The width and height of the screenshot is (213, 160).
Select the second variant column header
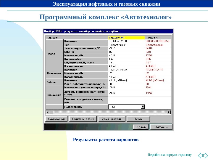[x=158, y=38]
